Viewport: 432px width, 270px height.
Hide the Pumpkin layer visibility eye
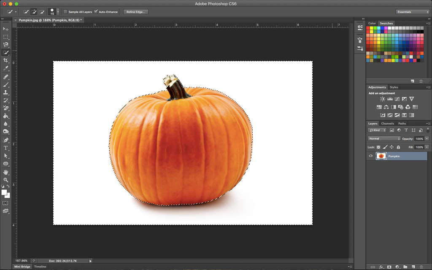click(370, 156)
